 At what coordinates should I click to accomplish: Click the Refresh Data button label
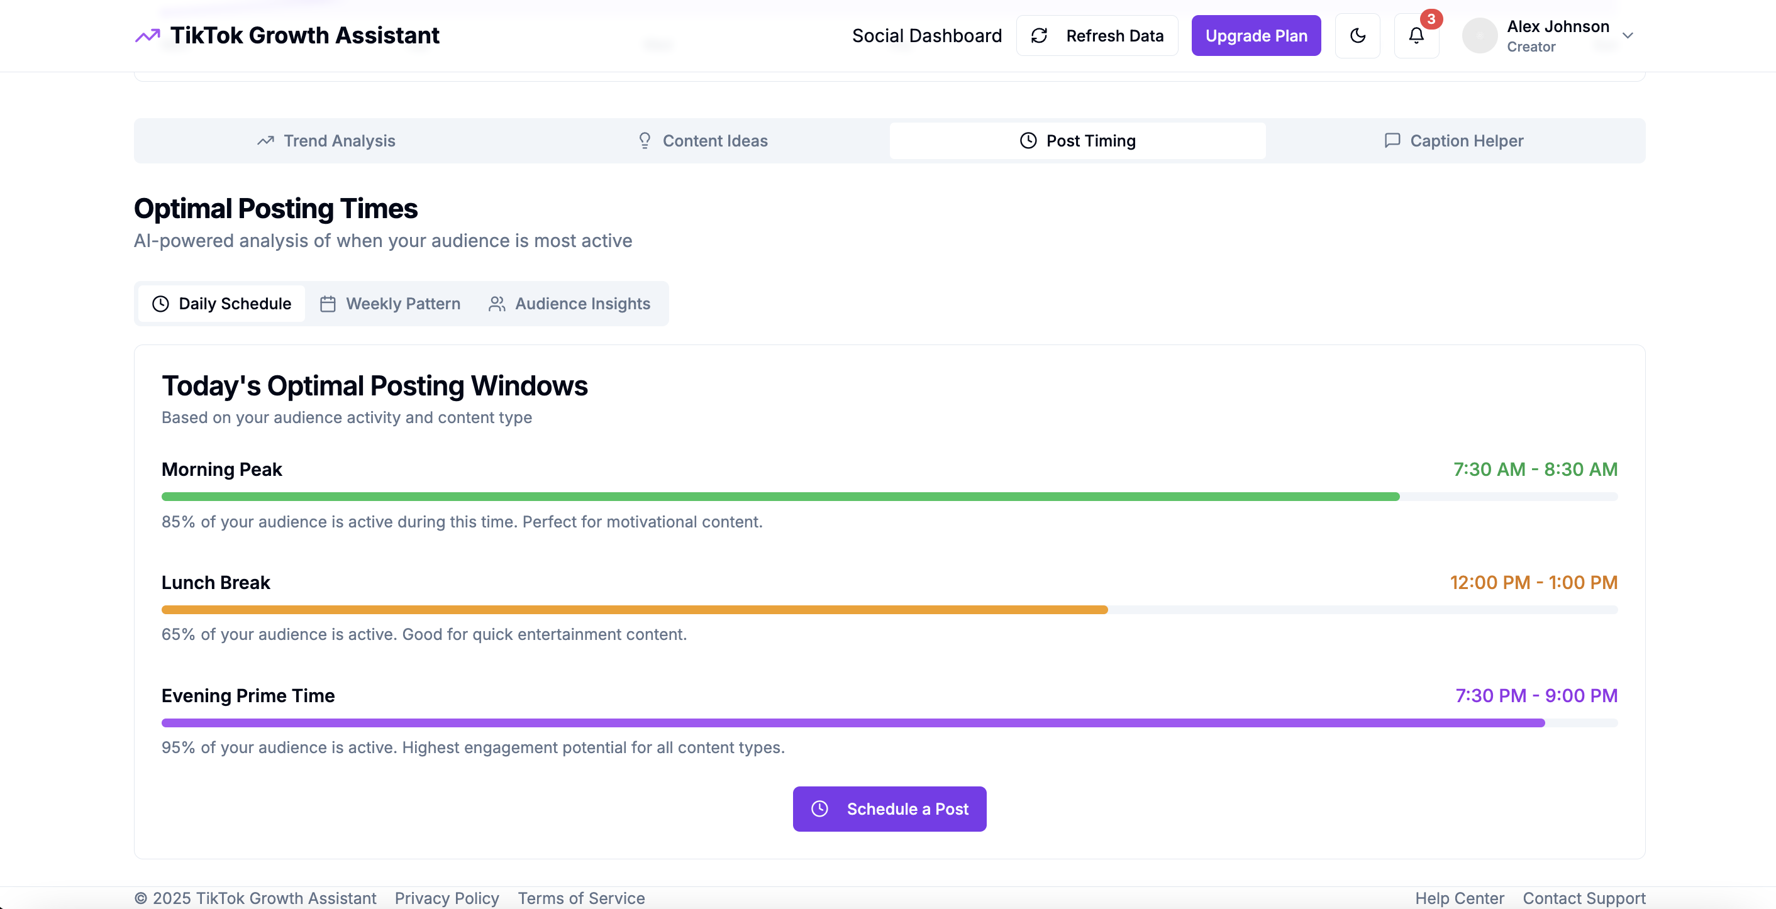point(1114,36)
